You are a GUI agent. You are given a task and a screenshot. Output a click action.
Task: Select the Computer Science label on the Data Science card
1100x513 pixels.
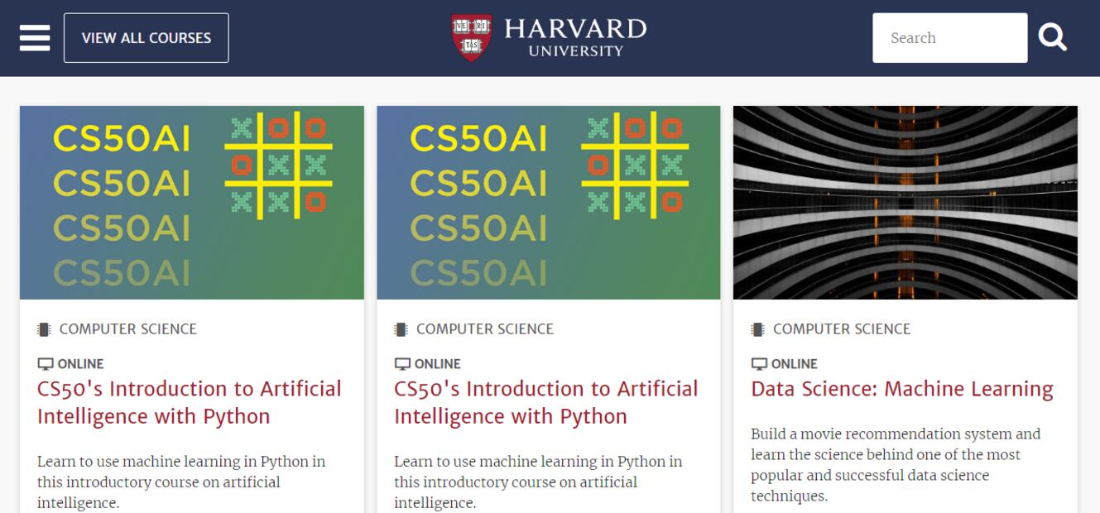point(841,329)
